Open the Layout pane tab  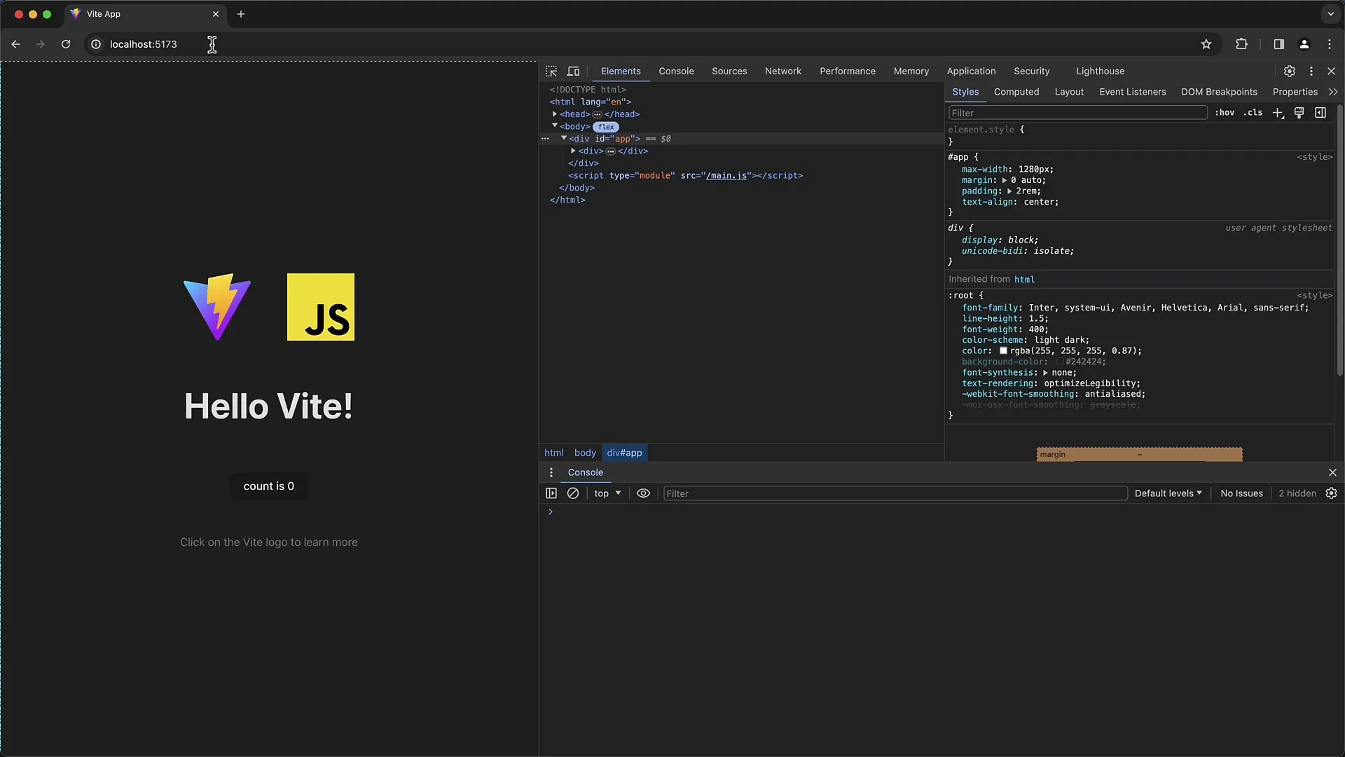(x=1069, y=92)
